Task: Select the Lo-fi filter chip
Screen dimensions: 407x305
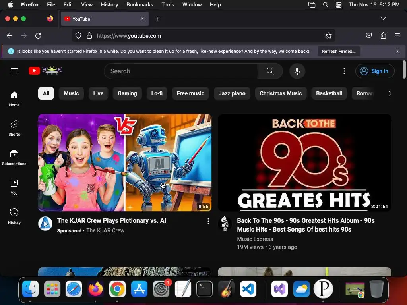Action: (157, 93)
